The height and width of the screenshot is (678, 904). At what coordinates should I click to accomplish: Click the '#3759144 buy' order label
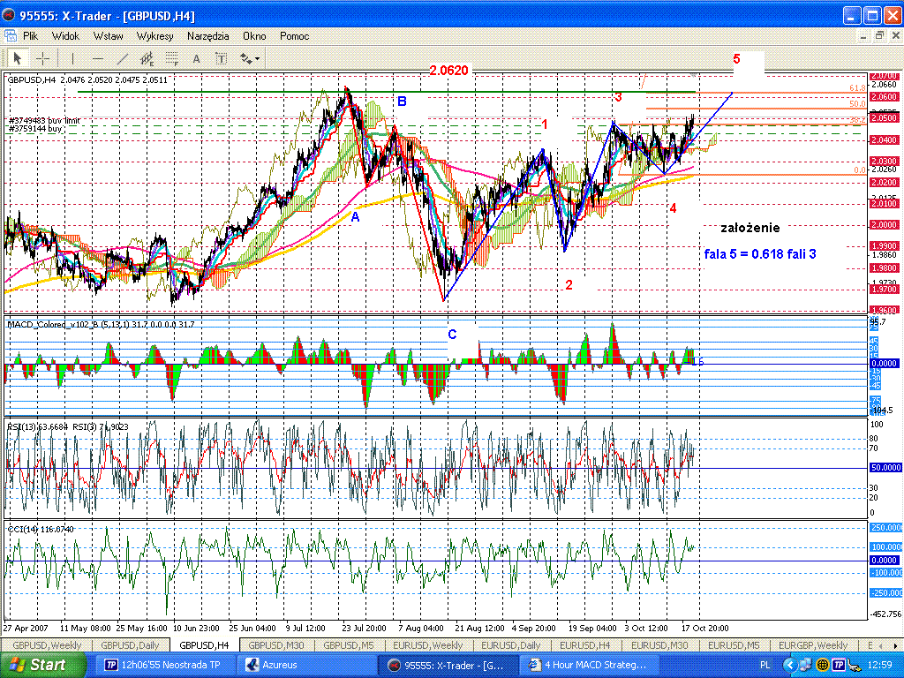(35, 129)
